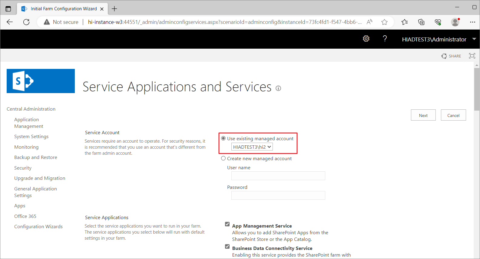Open the HIADTEST3\hi2 account dropdown
Viewport: 480px width, 259px height.
click(252, 147)
